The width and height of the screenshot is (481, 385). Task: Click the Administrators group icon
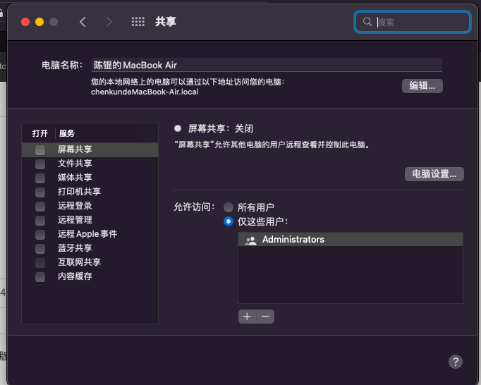pos(250,240)
